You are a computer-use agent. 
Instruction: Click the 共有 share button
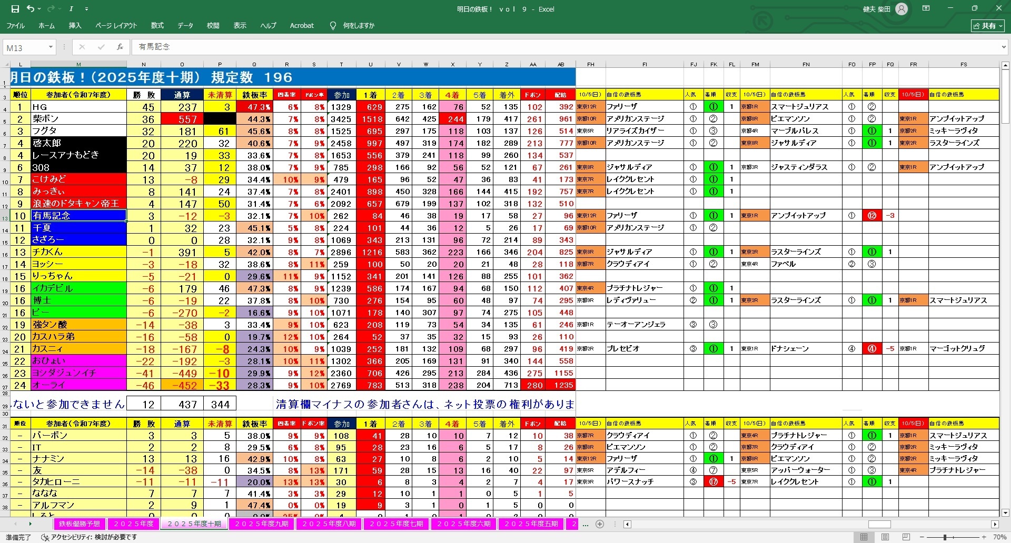(x=987, y=26)
